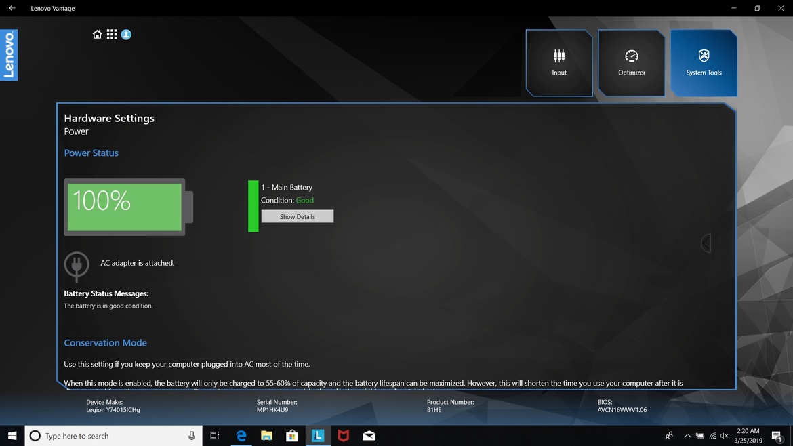Open the Action Center notifications icon
The height and width of the screenshot is (446, 793).
pos(777,436)
